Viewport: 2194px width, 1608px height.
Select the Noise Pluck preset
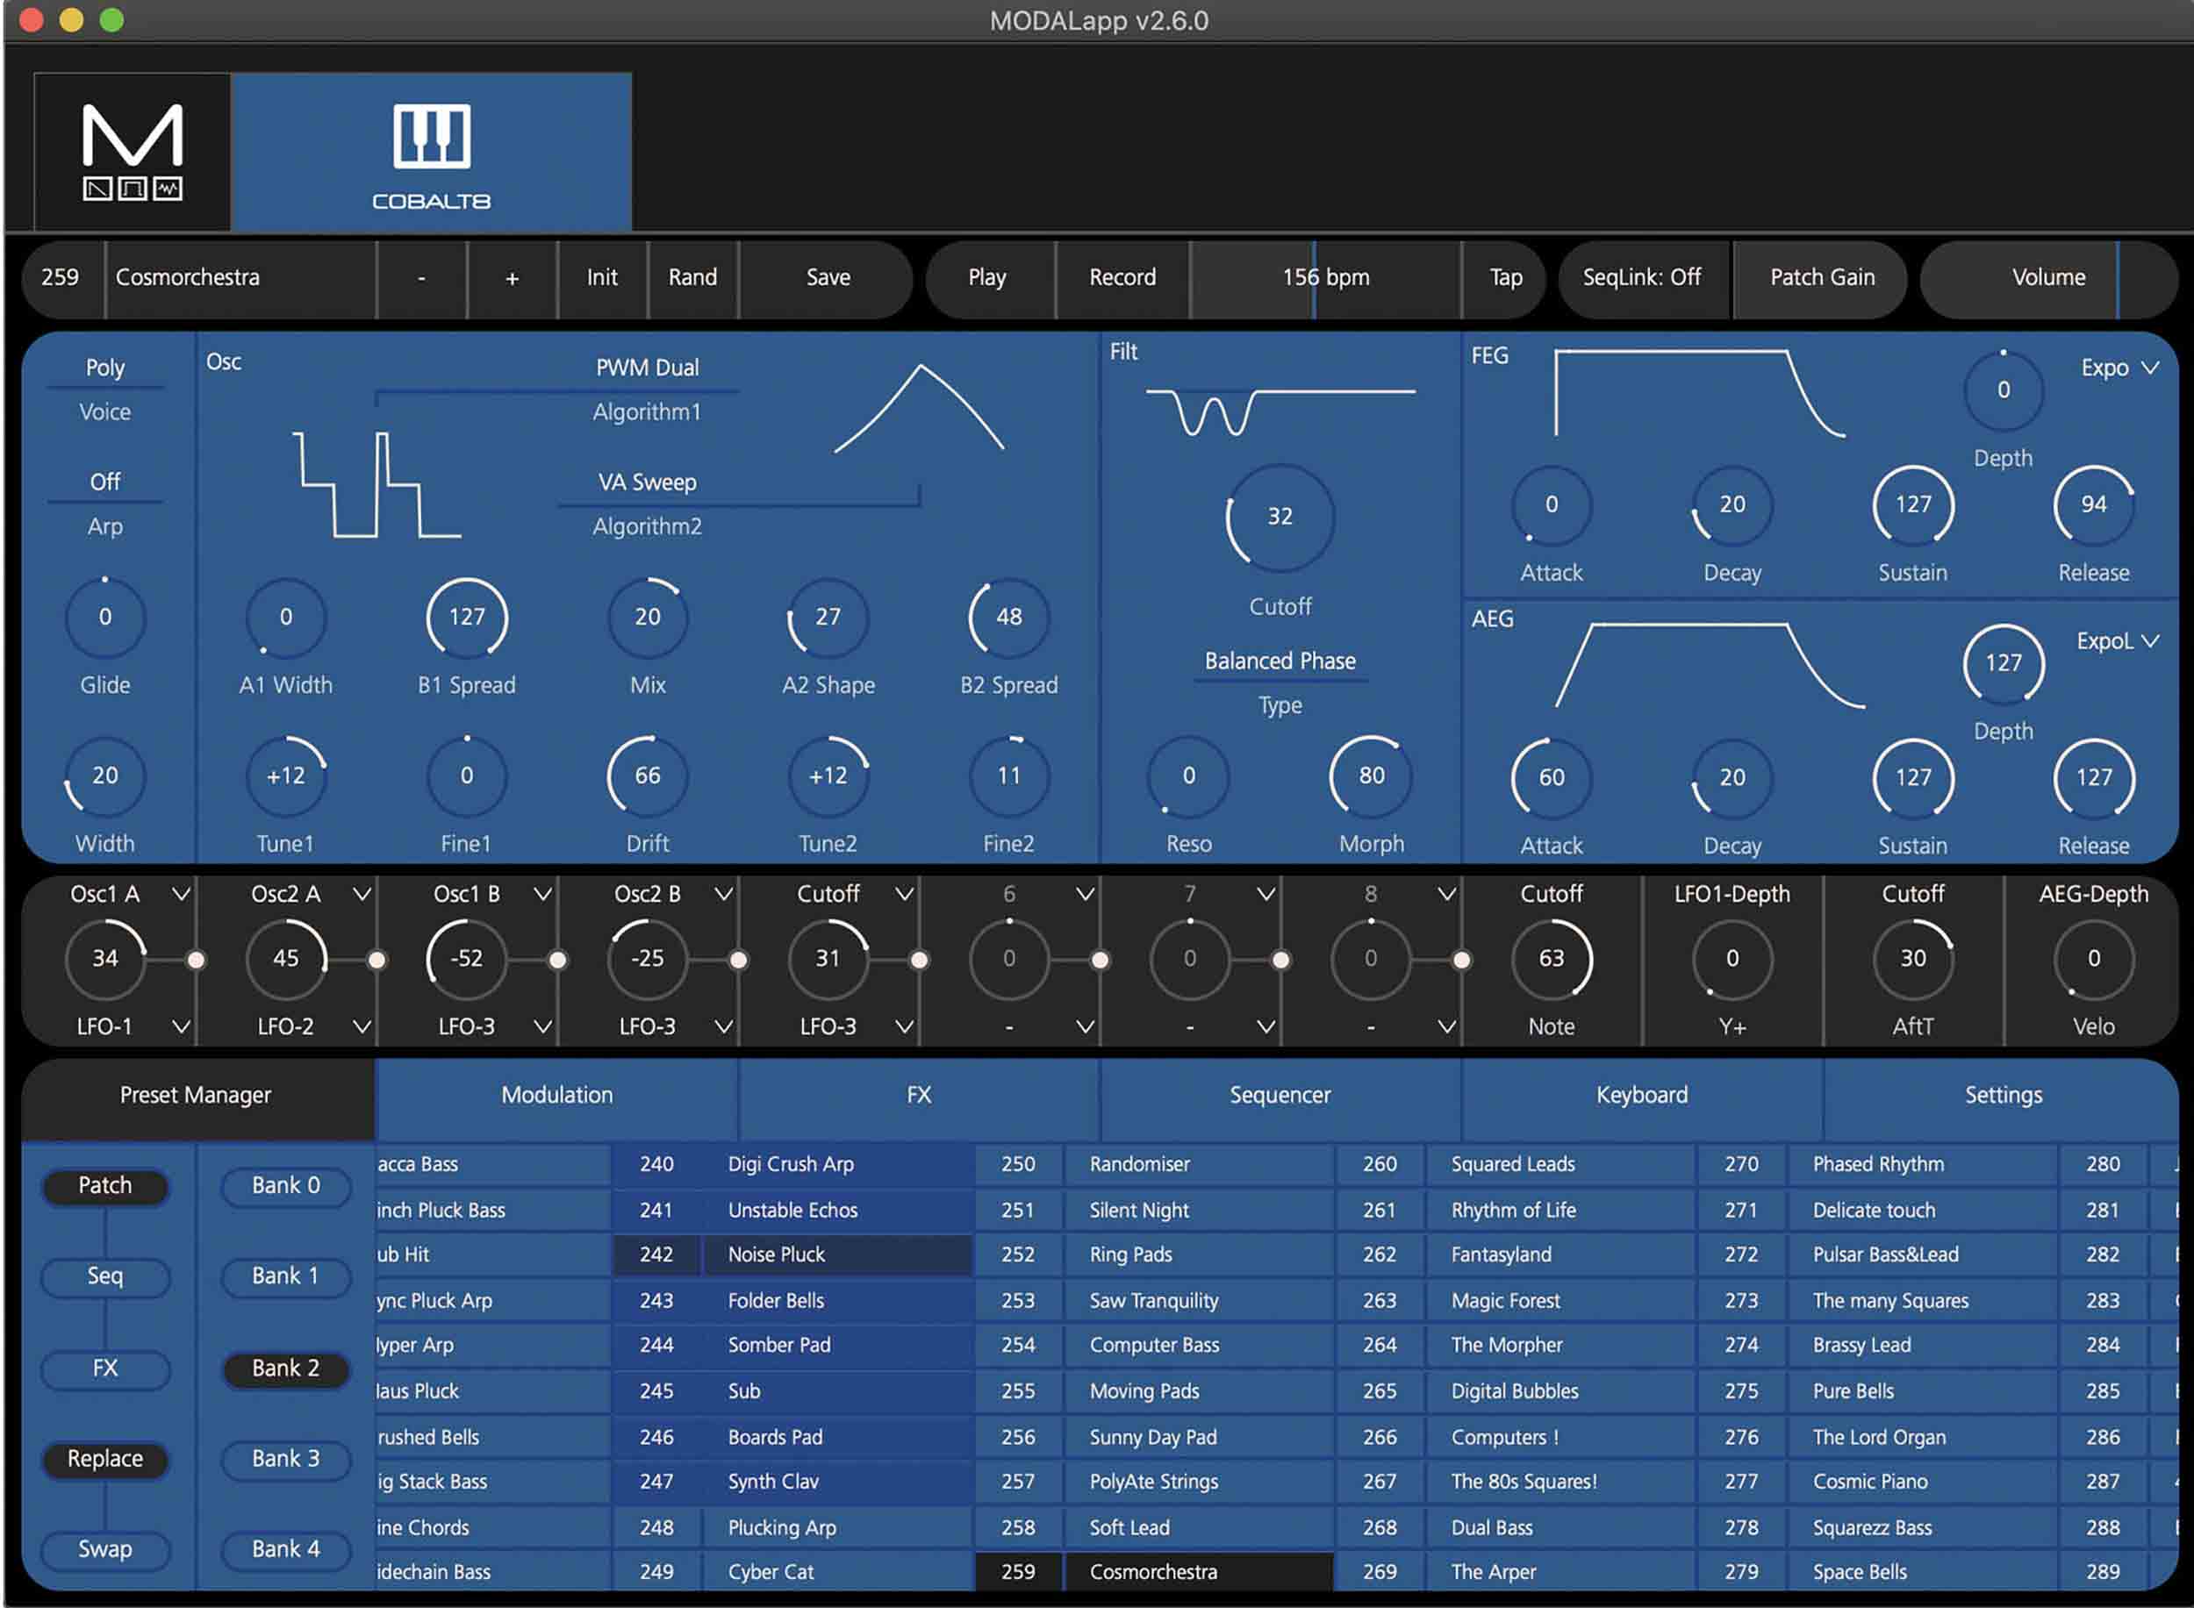click(774, 1254)
